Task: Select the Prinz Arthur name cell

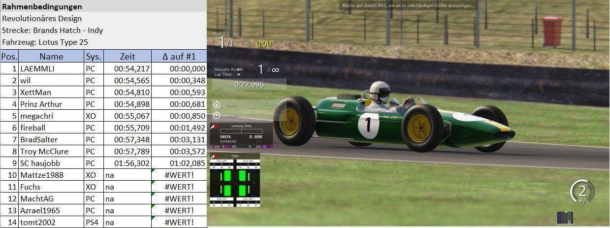Action: tap(51, 104)
